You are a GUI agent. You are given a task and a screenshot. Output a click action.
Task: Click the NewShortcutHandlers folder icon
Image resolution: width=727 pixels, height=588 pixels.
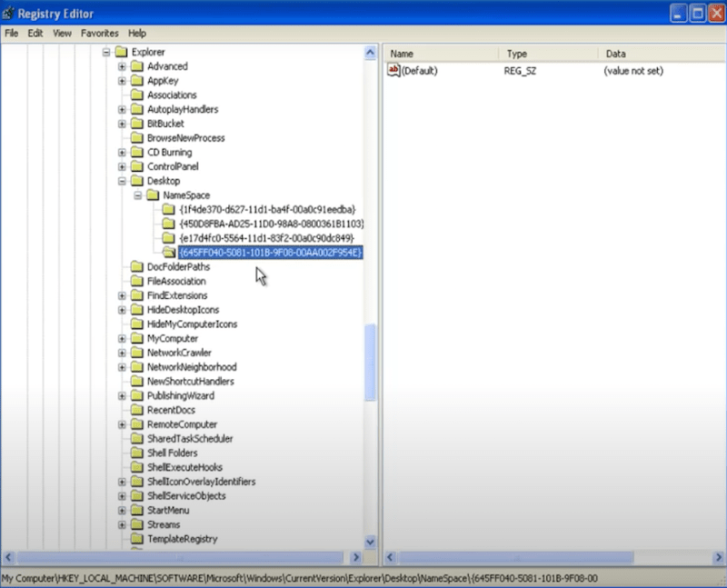137,381
